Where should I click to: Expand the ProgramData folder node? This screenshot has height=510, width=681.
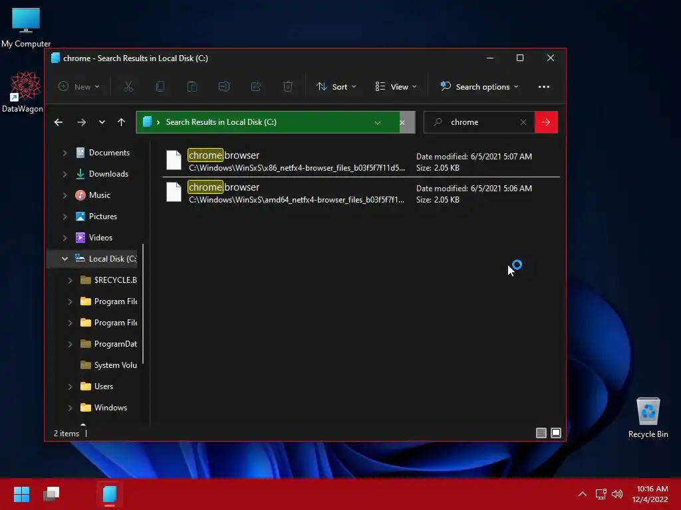[x=70, y=344]
